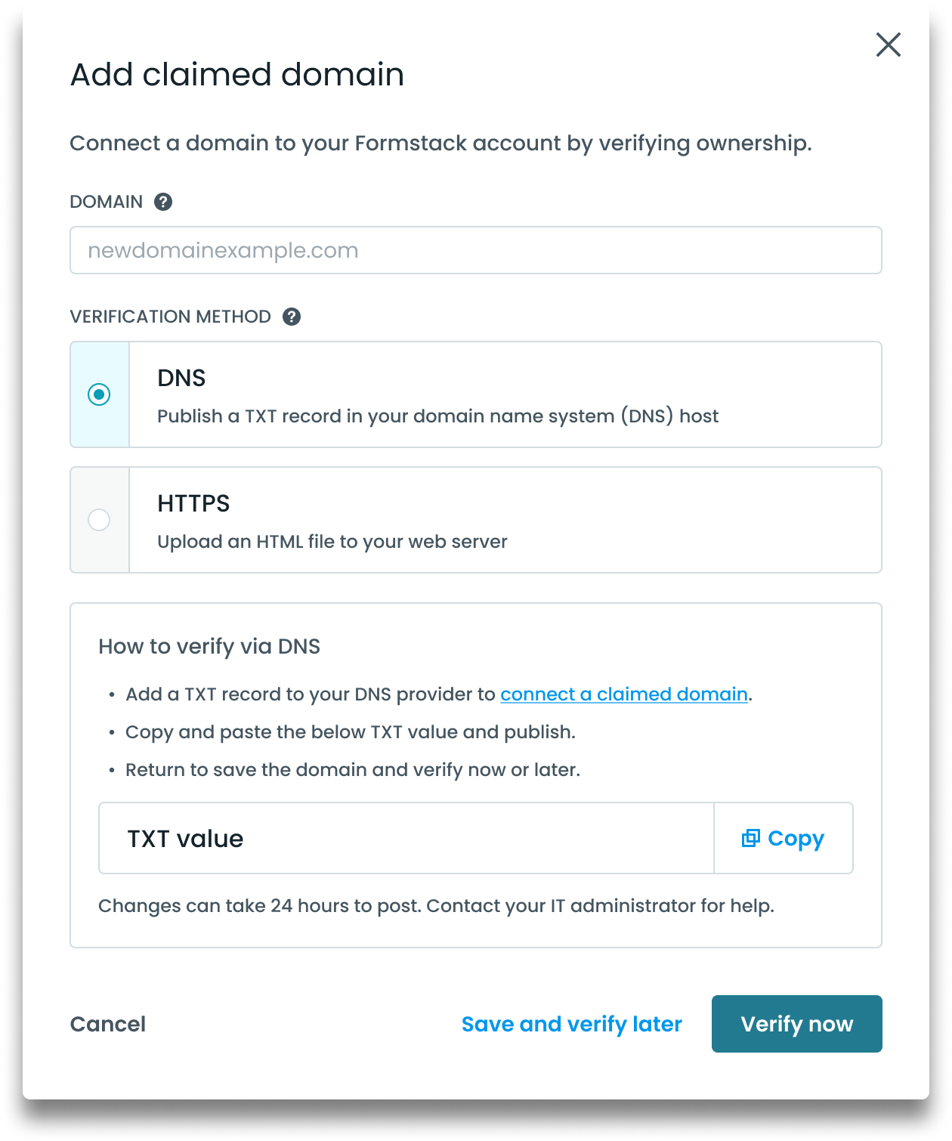Select the DNS radio button
Viewport: 952px width, 1141px height.
click(x=99, y=394)
